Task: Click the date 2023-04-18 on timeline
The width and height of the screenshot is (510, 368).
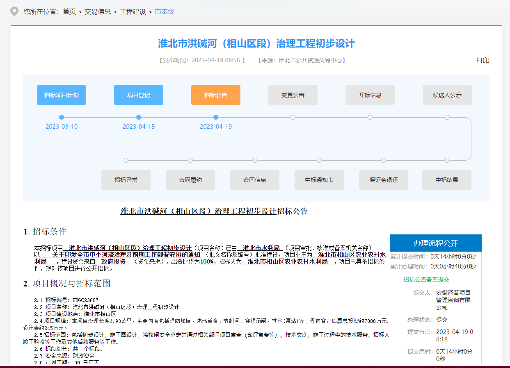Action: [139, 127]
